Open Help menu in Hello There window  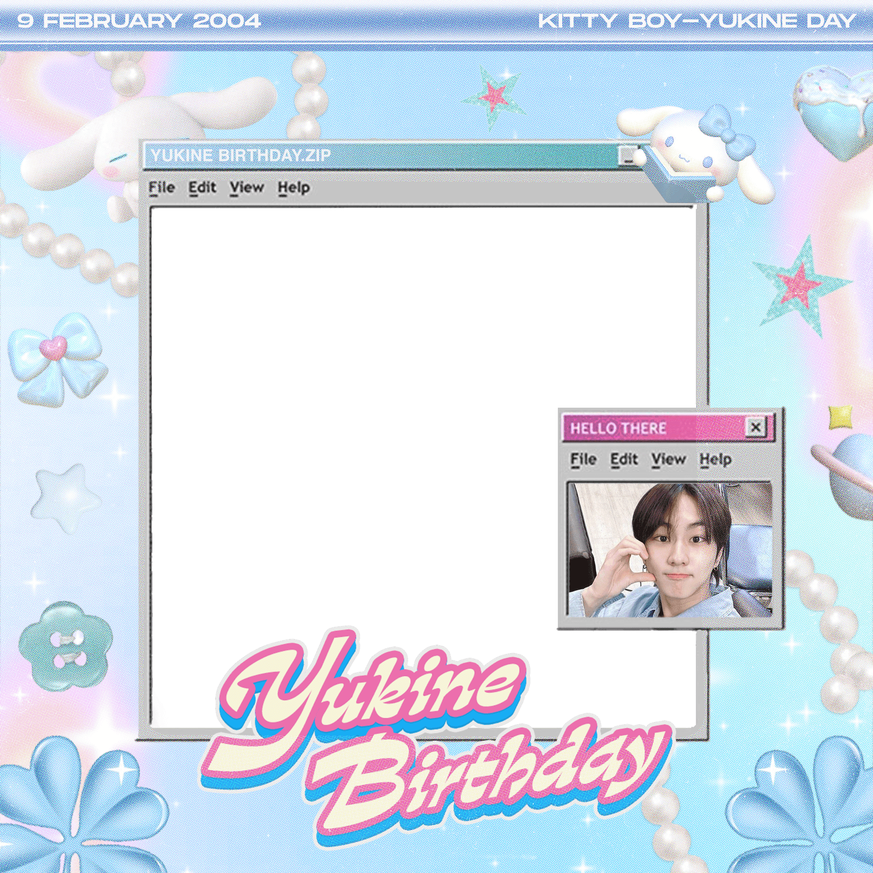coord(716,460)
